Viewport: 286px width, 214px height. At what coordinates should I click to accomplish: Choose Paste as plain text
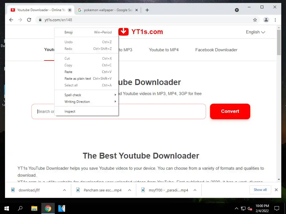pyautogui.click(x=87, y=79)
